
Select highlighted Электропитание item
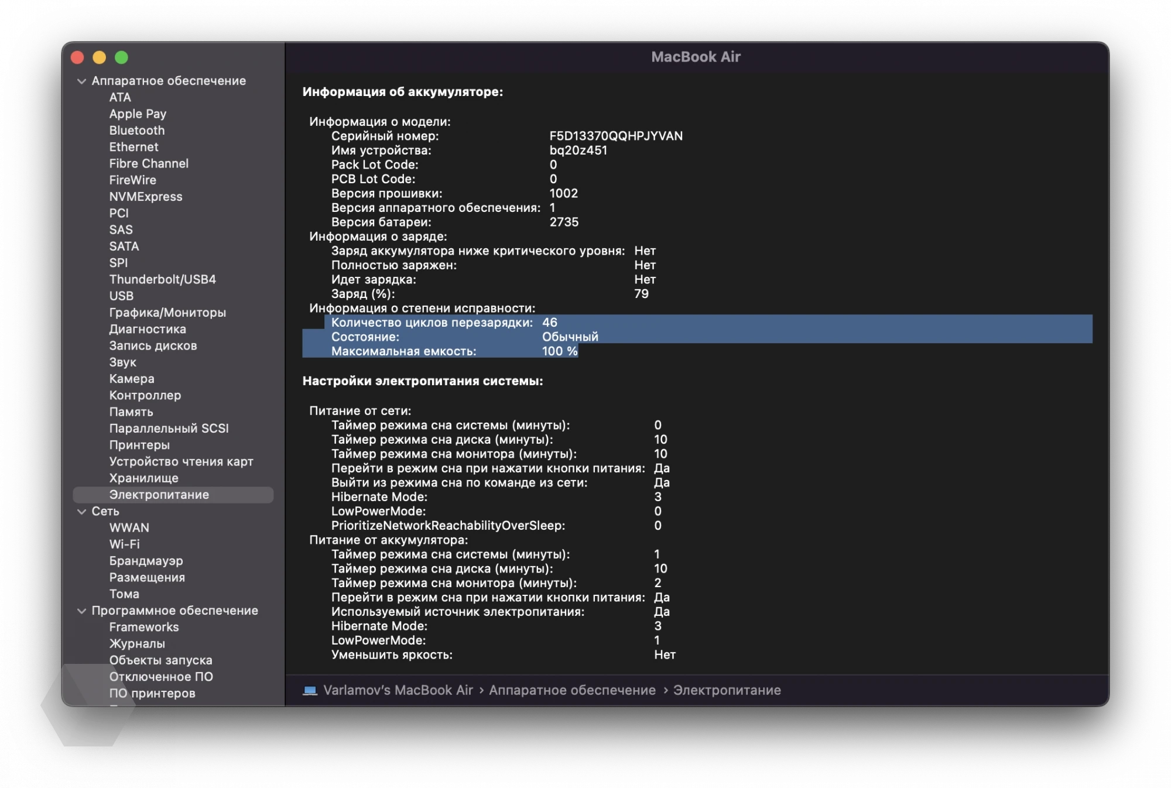click(173, 495)
